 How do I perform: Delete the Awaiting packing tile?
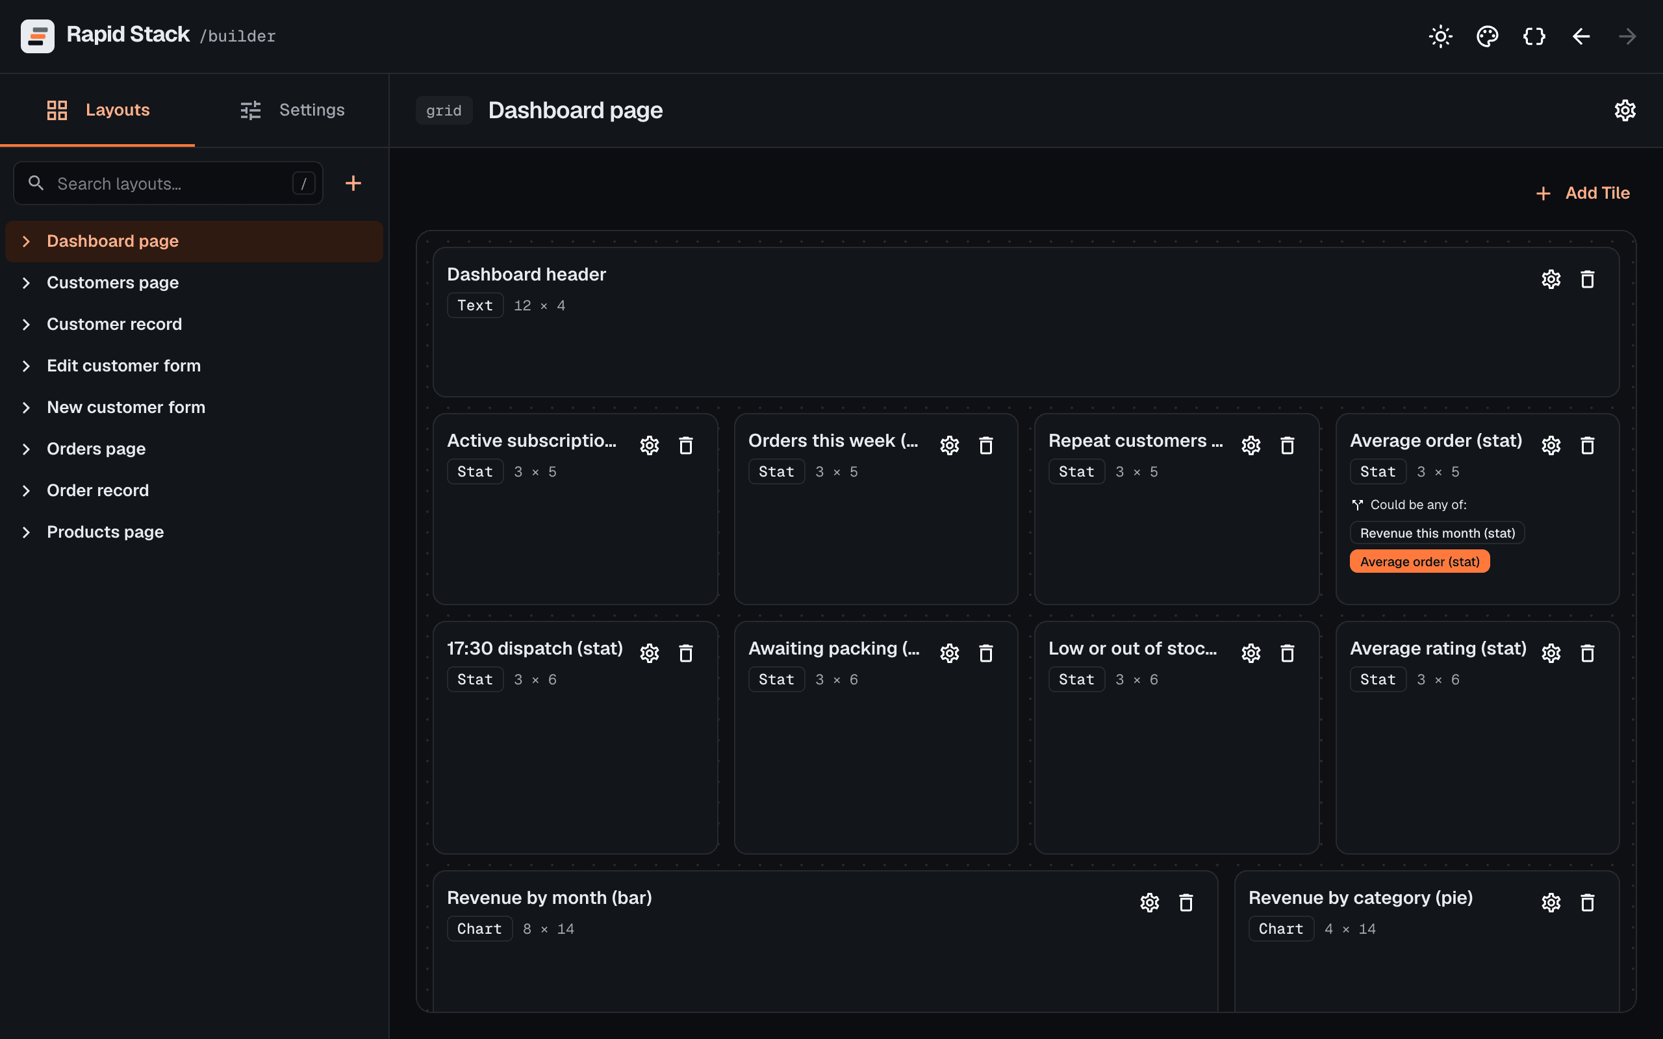click(986, 653)
